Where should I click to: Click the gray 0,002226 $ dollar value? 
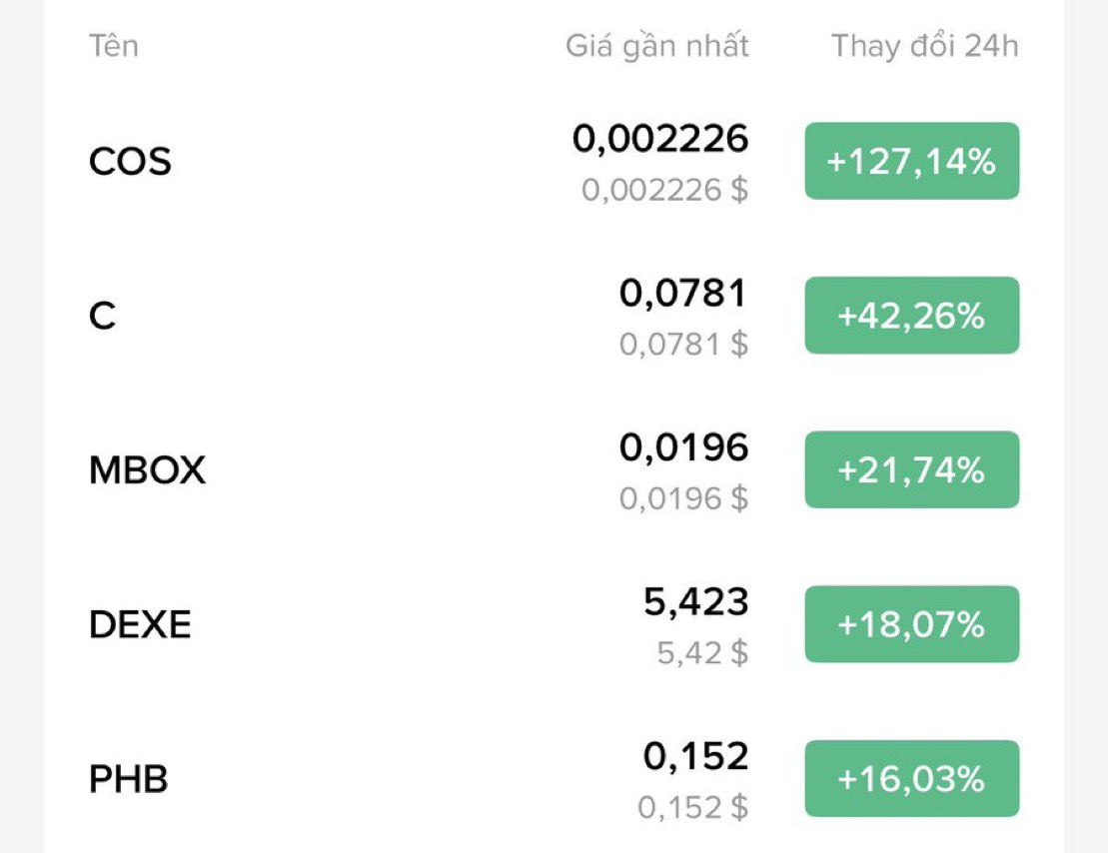(x=664, y=189)
